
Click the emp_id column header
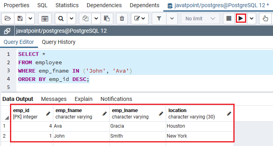[x=32, y=114]
